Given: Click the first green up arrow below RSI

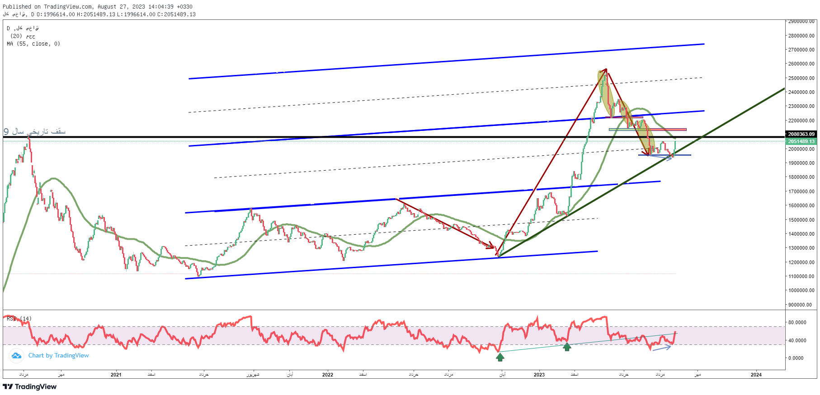Looking at the screenshot, I should tap(500, 357).
